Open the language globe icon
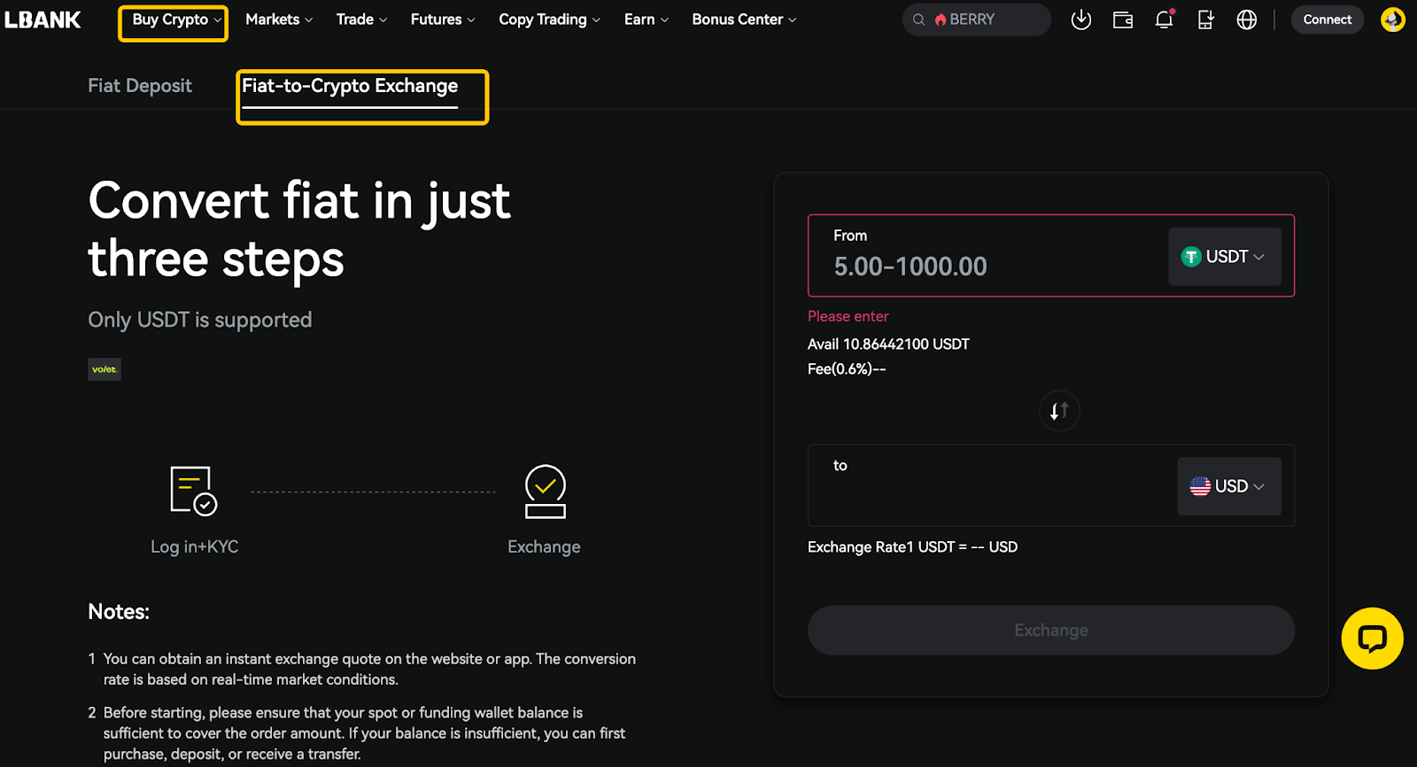1417x767 pixels. [x=1246, y=19]
